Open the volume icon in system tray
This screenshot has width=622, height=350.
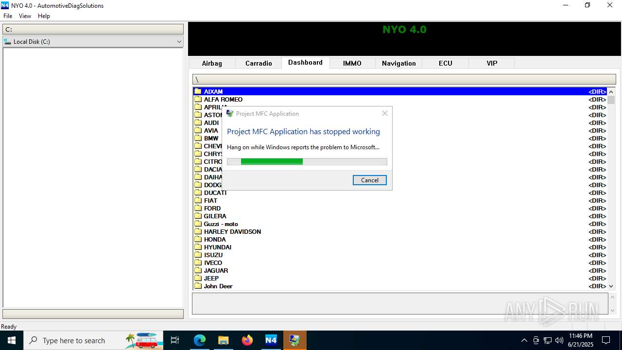coord(559,340)
